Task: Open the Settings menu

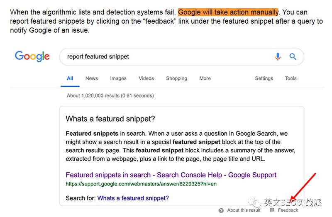Action: click(264, 78)
